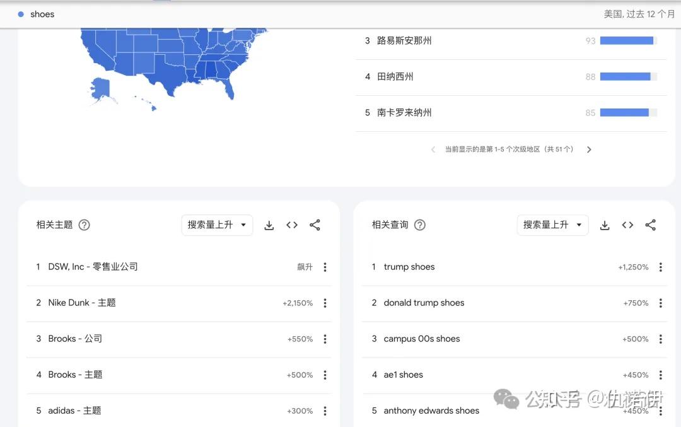Image resolution: width=681 pixels, height=427 pixels.
Task: Click the blue shoes term dot
Action: pos(21,15)
